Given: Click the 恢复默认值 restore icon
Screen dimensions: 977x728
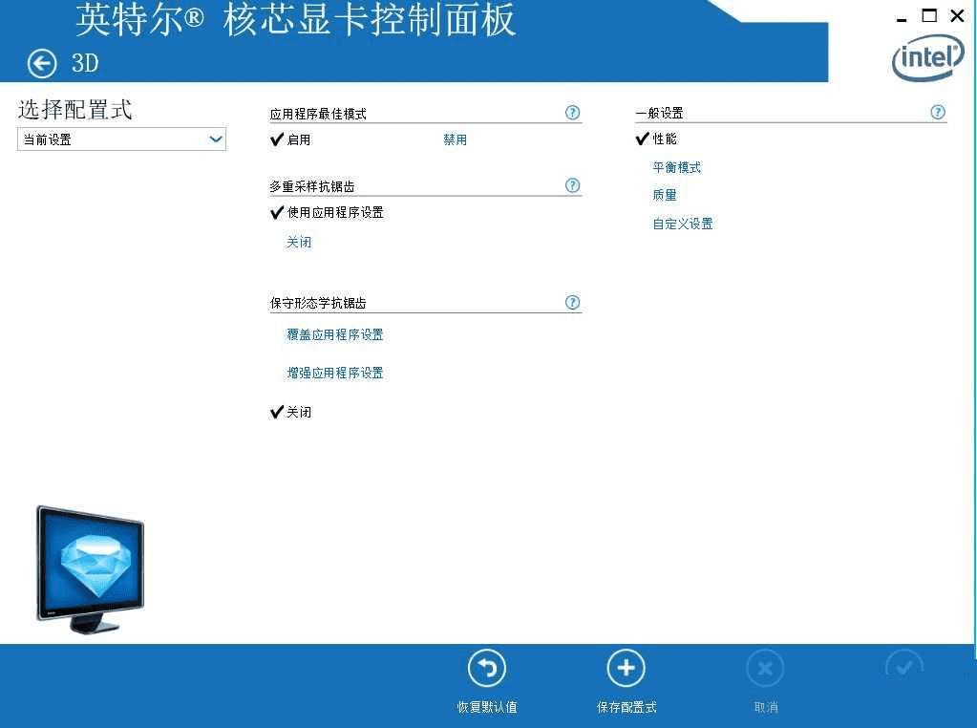Looking at the screenshot, I should coord(487,668).
